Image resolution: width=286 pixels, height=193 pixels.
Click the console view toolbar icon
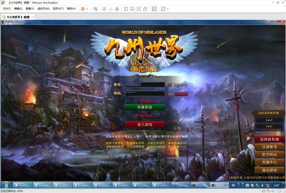(x=154, y=9)
